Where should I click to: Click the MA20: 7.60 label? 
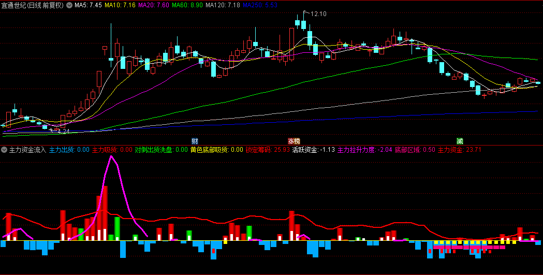[153, 5]
